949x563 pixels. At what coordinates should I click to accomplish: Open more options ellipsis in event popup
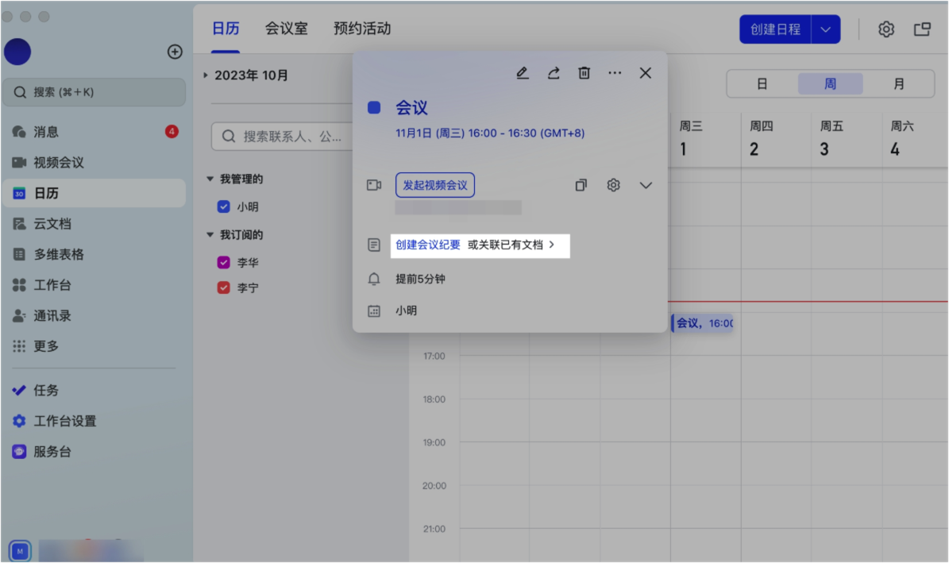click(615, 73)
